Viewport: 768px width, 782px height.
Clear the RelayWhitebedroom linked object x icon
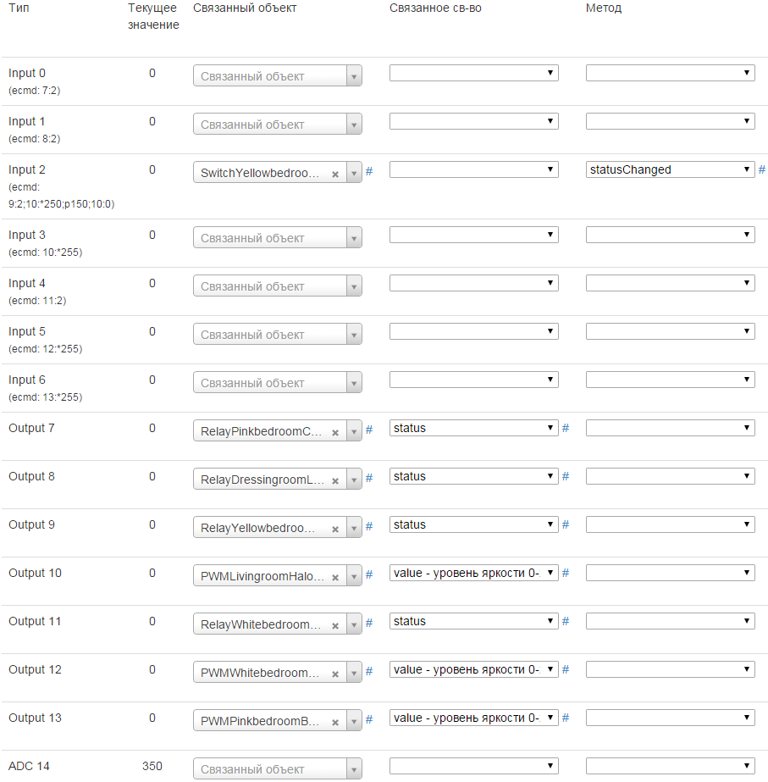point(335,625)
